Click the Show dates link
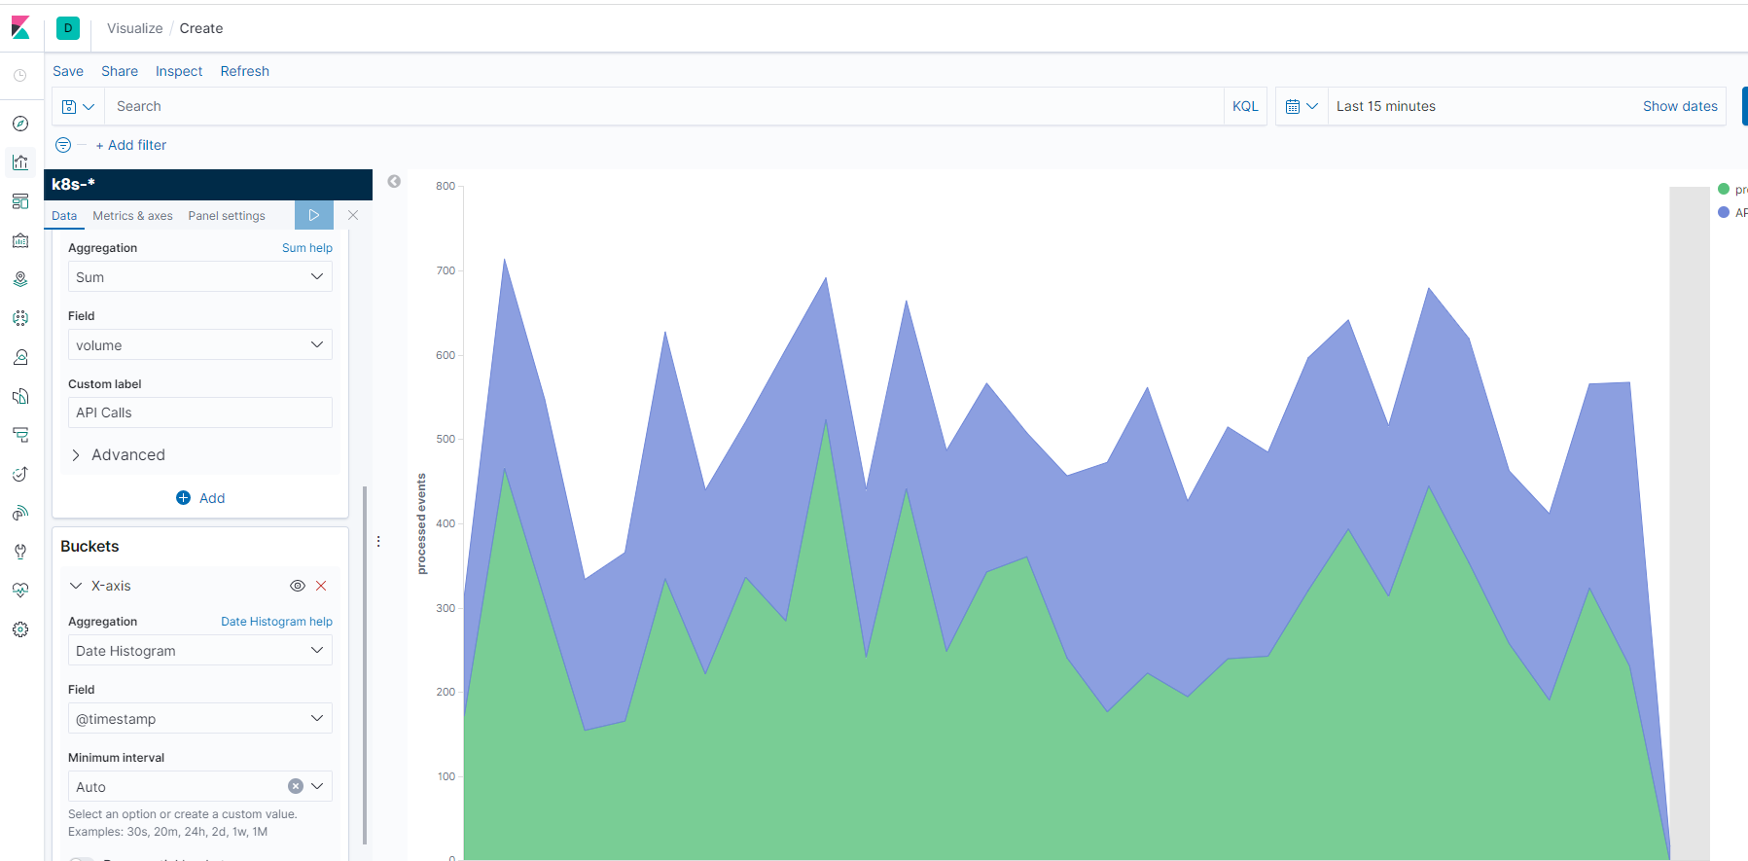This screenshot has height=861, width=1748. pos(1679,106)
